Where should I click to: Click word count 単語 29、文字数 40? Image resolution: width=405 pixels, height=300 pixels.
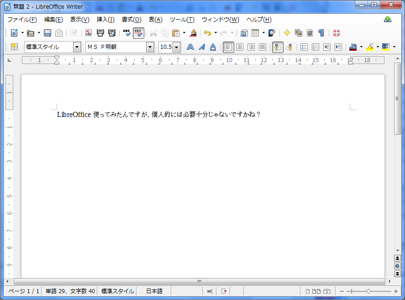coord(70,291)
